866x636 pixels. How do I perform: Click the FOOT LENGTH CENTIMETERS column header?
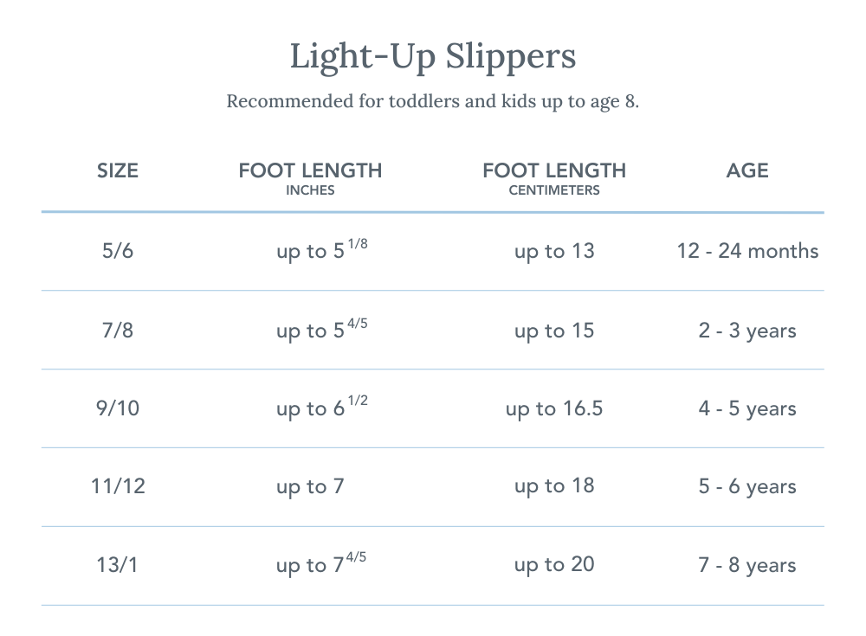(554, 177)
